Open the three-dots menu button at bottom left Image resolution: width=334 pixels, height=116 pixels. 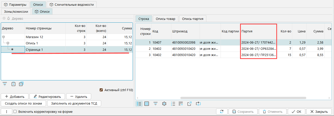click(6, 112)
